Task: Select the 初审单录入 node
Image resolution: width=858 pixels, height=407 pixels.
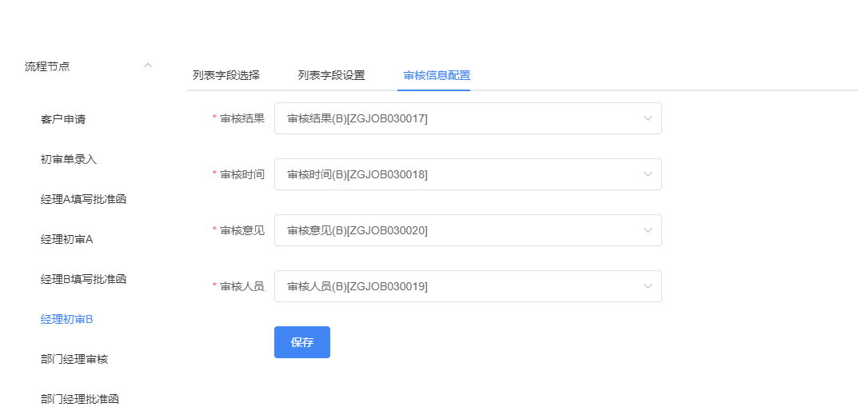Action: pyautogui.click(x=69, y=159)
